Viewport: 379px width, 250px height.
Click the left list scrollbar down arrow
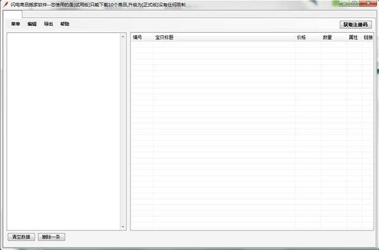tap(123, 227)
